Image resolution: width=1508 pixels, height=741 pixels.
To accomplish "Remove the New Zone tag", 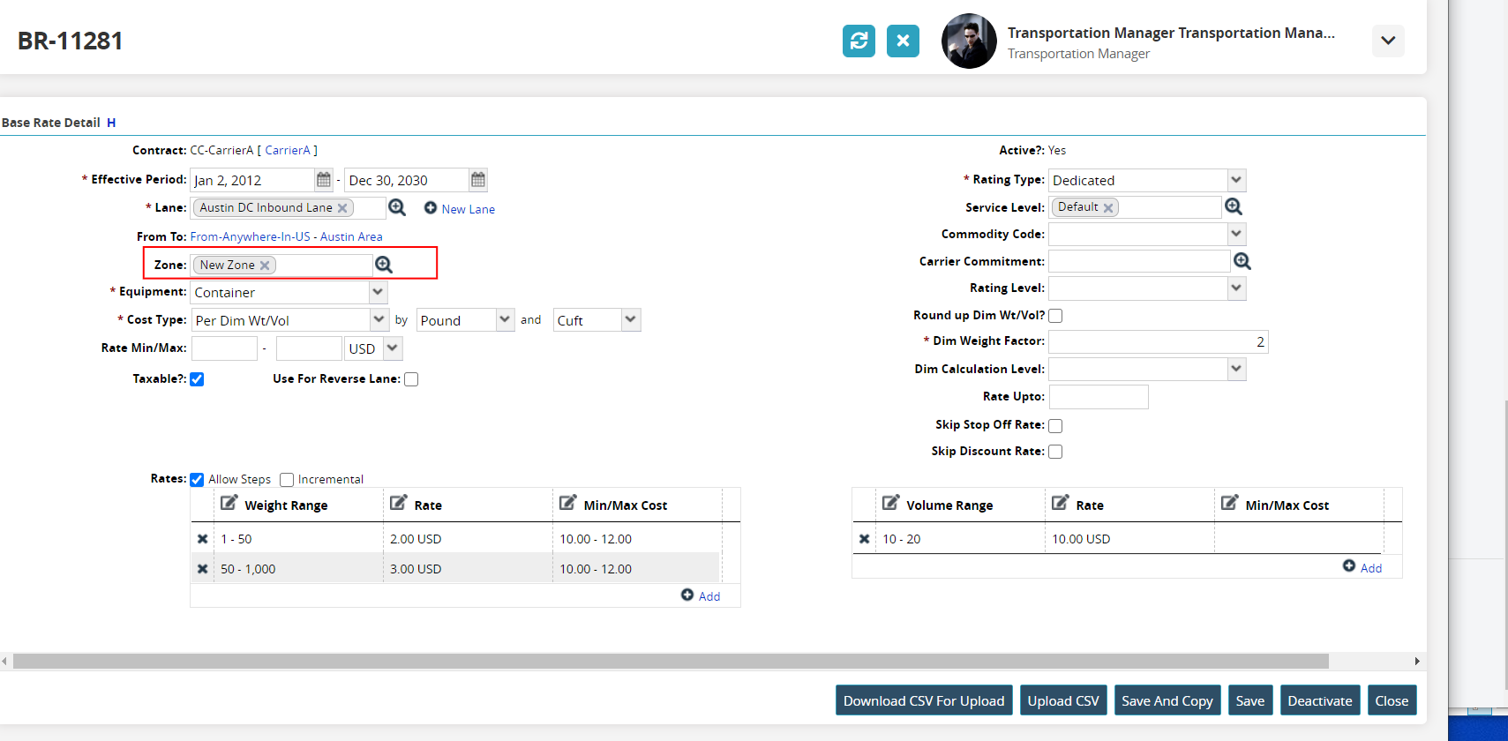I will pyautogui.click(x=265, y=266).
